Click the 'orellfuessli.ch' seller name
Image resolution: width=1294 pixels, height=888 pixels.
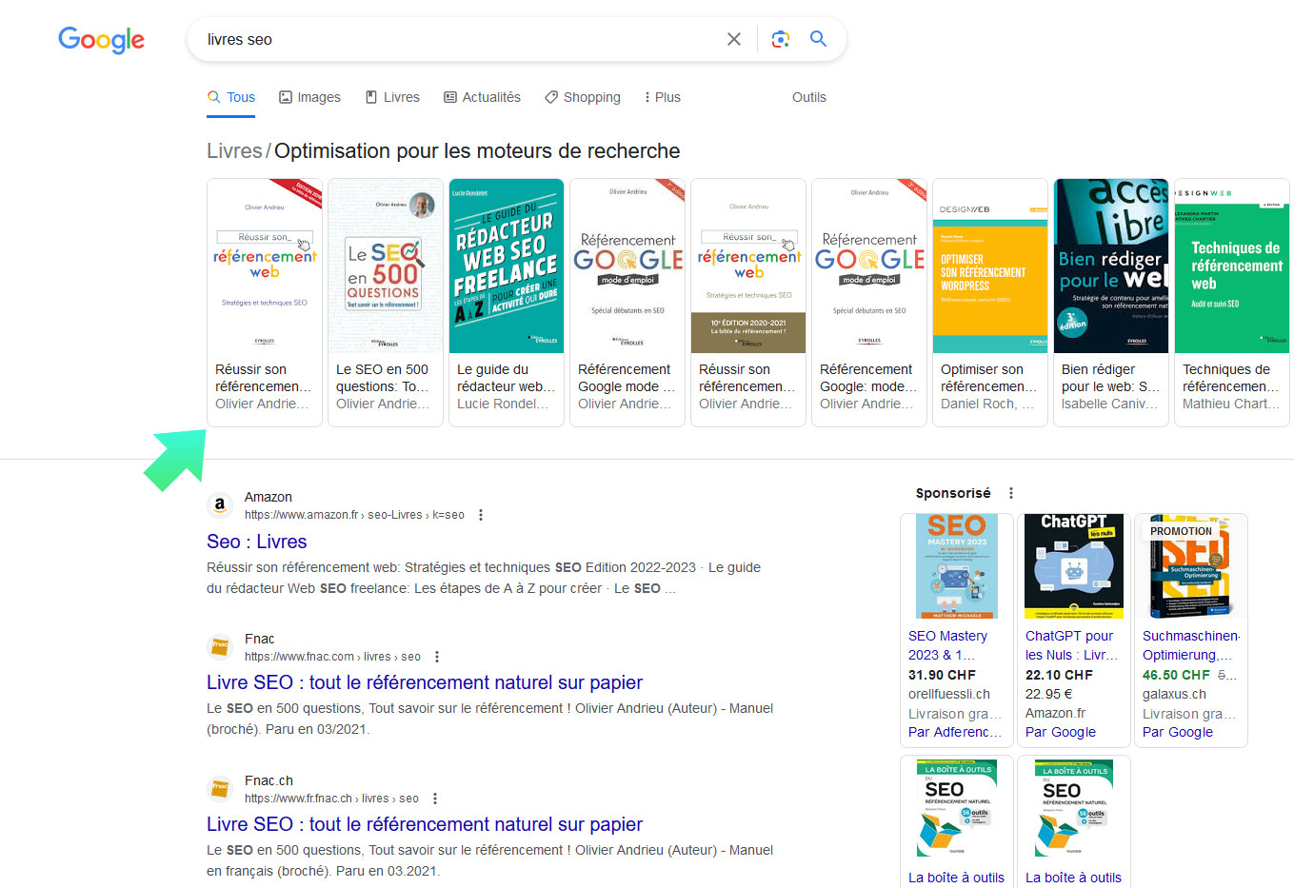[x=949, y=694]
